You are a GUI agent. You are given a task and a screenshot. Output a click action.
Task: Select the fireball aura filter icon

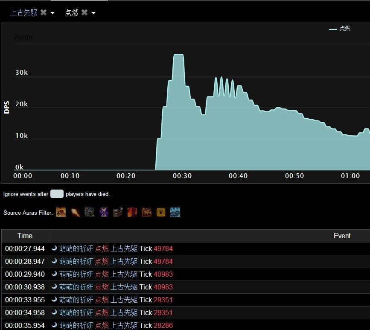(x=76, y=212)
